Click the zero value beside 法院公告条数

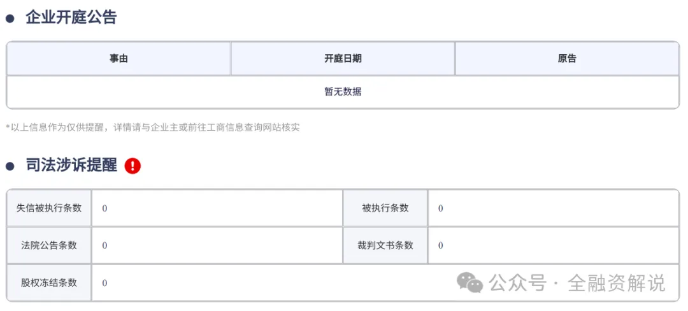point(104,245)
